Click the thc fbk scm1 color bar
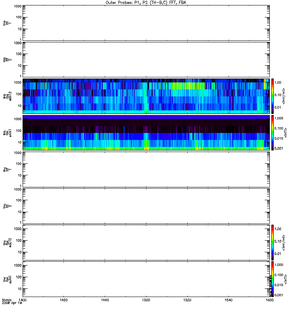The height and width of the screenshot is (311, 292). point(273,279)
